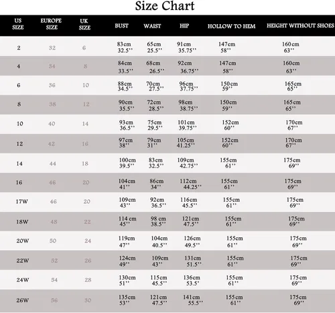Select the EUROPE SIZE column header
The image size is (335, 313).
pos(51,24)
